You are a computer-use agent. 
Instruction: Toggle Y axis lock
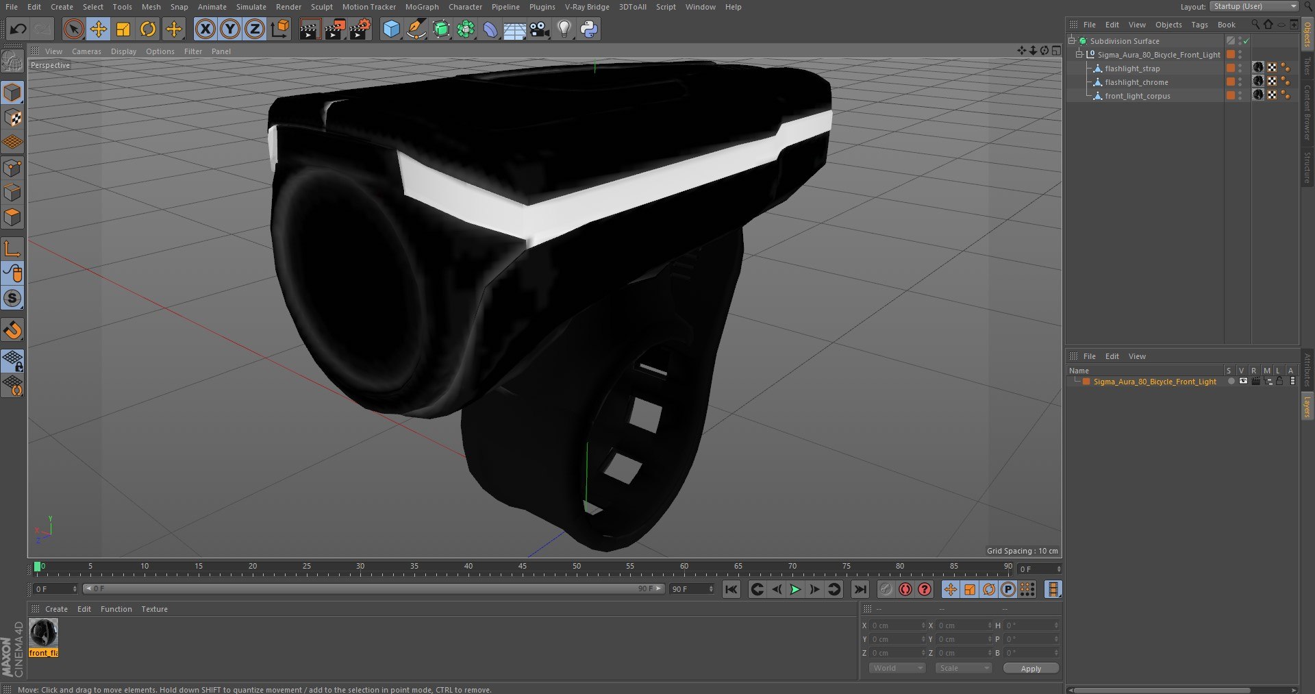(230, 29)
